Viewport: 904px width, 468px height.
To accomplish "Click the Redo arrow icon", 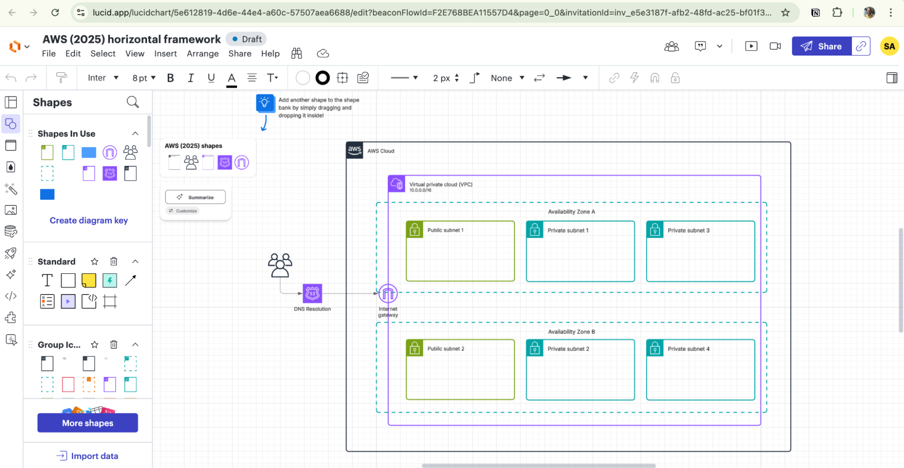I will (31, 78).
